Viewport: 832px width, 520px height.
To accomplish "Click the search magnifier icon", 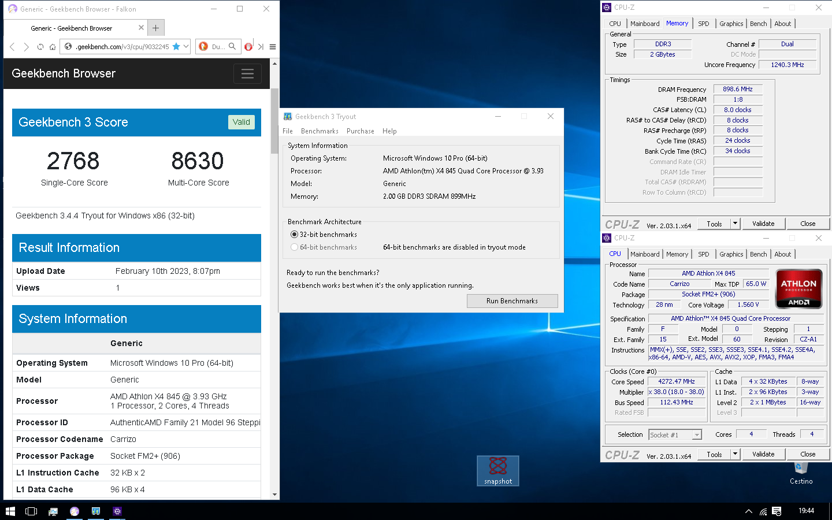I will point(232,46).
